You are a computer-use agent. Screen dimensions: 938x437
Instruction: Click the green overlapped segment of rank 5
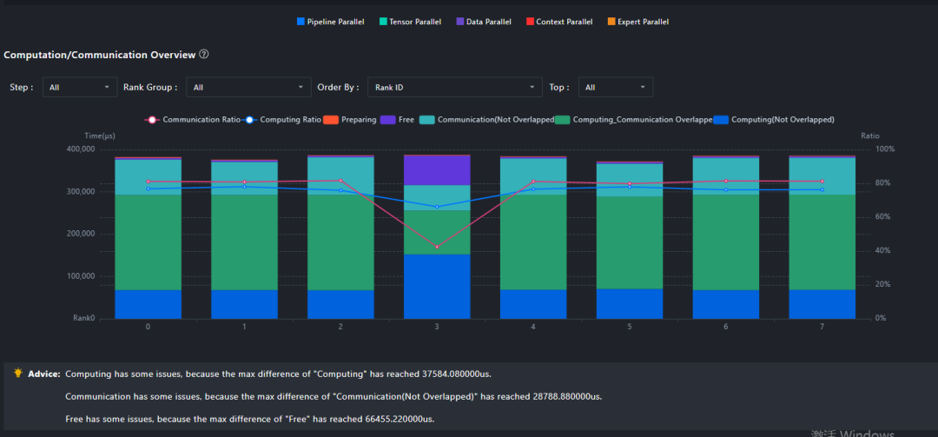point(630,242)
